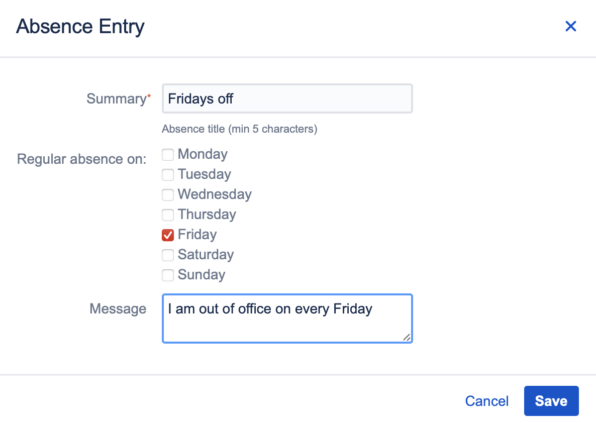This screenshot has width=596, height=423.
Task: Click the 'Absence title (min 5 characters)' helper text
Action: click(x=239, y=129)
